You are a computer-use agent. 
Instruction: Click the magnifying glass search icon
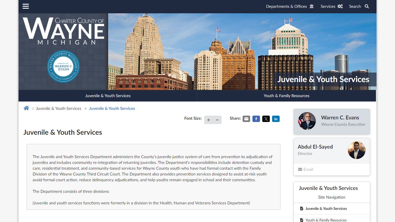click(x=367, y=6)
